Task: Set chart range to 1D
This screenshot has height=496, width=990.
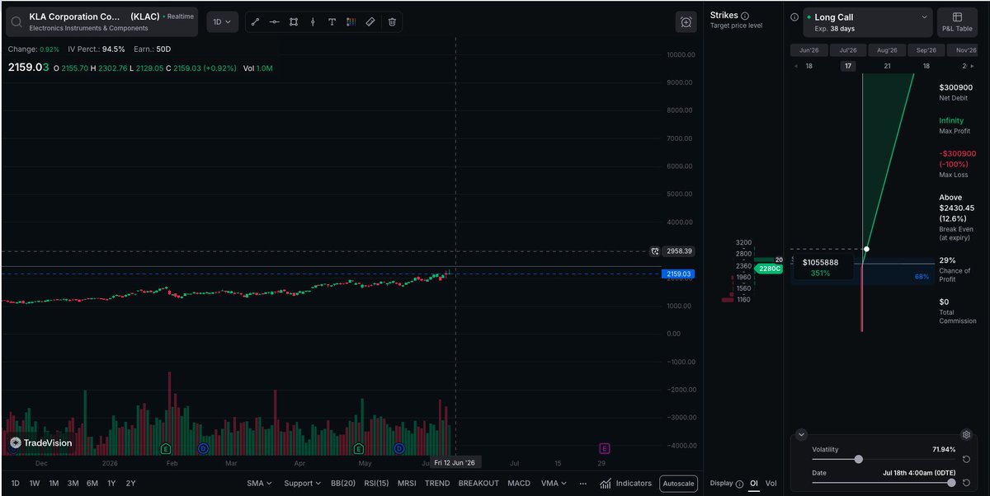Action: pyautogui.click(x=16, y=484)
